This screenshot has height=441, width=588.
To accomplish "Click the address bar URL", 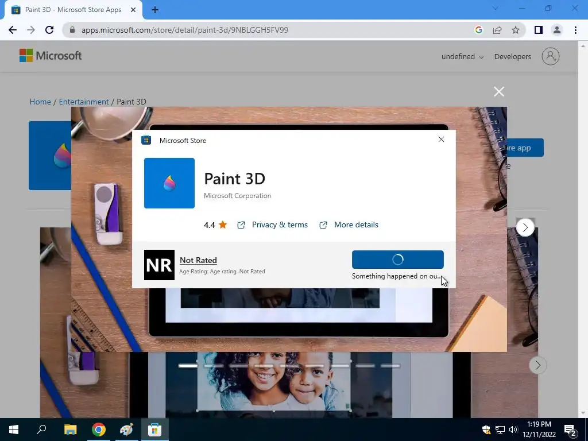I will (185, 30).
